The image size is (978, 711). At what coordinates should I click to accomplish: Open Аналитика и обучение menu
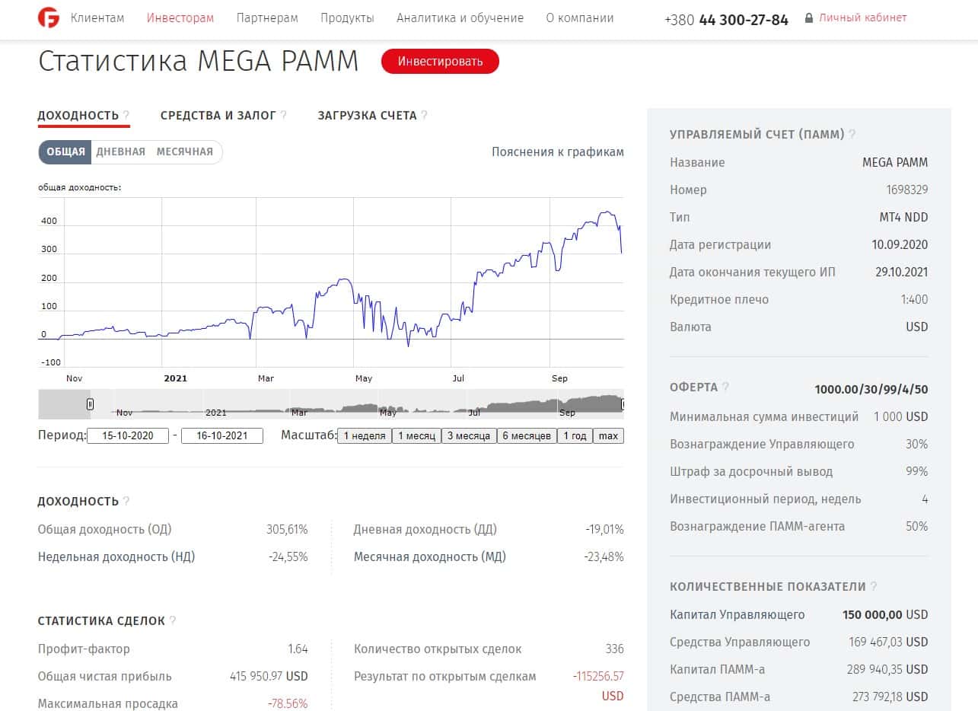(460, 18)
